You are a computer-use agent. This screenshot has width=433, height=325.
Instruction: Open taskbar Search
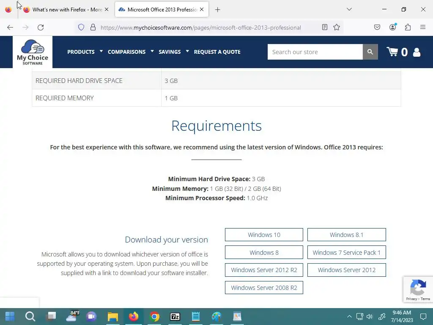(x=30, y=317)
